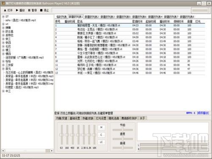Screen dimensions: 212x159
Task: Adjust the 16K equalizer slider
Action: click(x=95, y=135)
